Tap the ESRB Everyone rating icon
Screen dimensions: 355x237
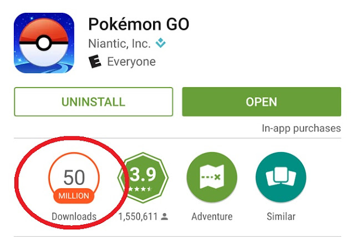tap(94, 62)
